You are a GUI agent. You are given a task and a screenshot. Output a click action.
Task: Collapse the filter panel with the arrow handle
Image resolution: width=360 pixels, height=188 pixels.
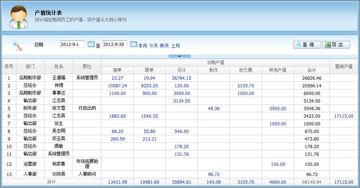pos(179,56)
